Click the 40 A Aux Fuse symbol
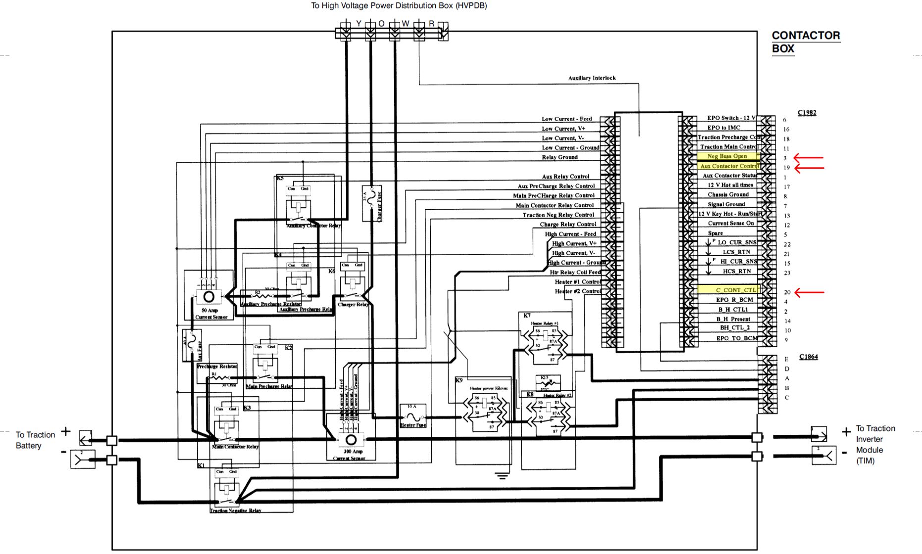The image size is (922, 554). coord(192,344)
